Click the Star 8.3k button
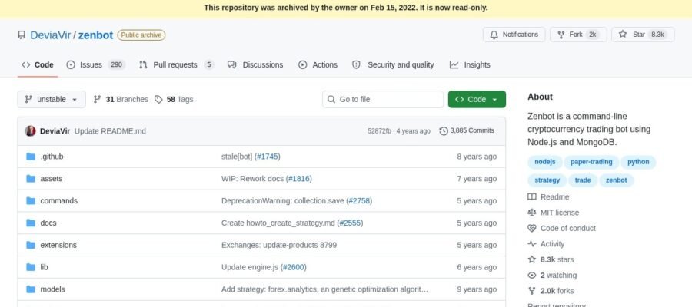This screenshot has height=307, width=692. (x=643, y=35)
